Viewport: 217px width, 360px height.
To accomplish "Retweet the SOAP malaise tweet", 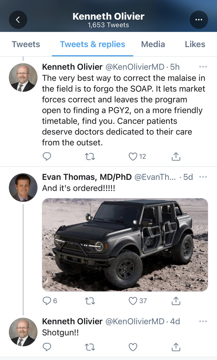I will click(x=90, y=156).
